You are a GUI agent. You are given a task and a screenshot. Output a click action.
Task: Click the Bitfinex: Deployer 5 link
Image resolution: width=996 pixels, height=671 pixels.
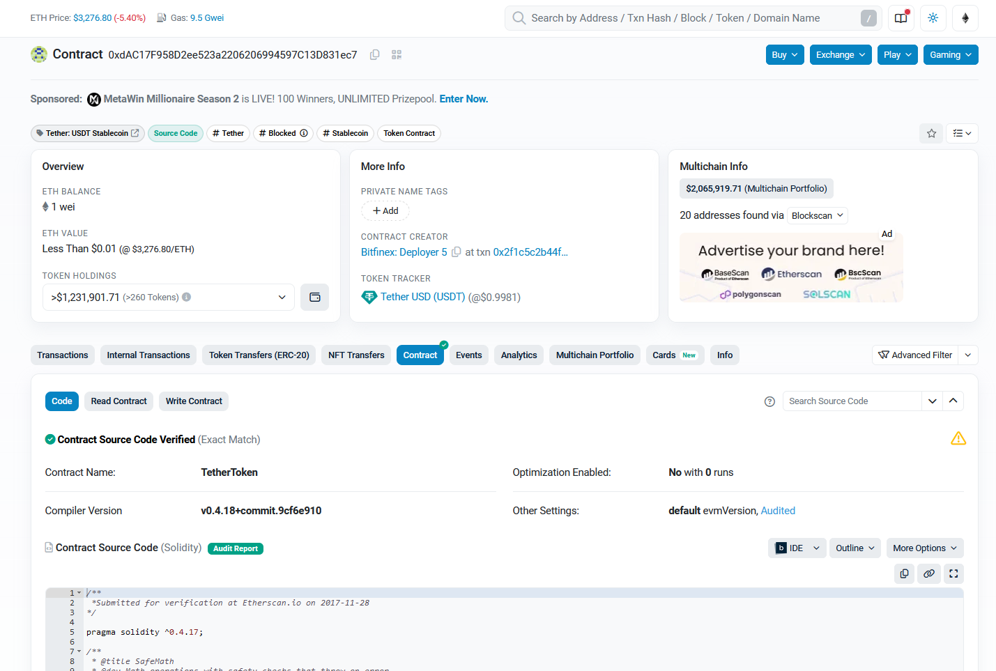[x=404, y=252]
